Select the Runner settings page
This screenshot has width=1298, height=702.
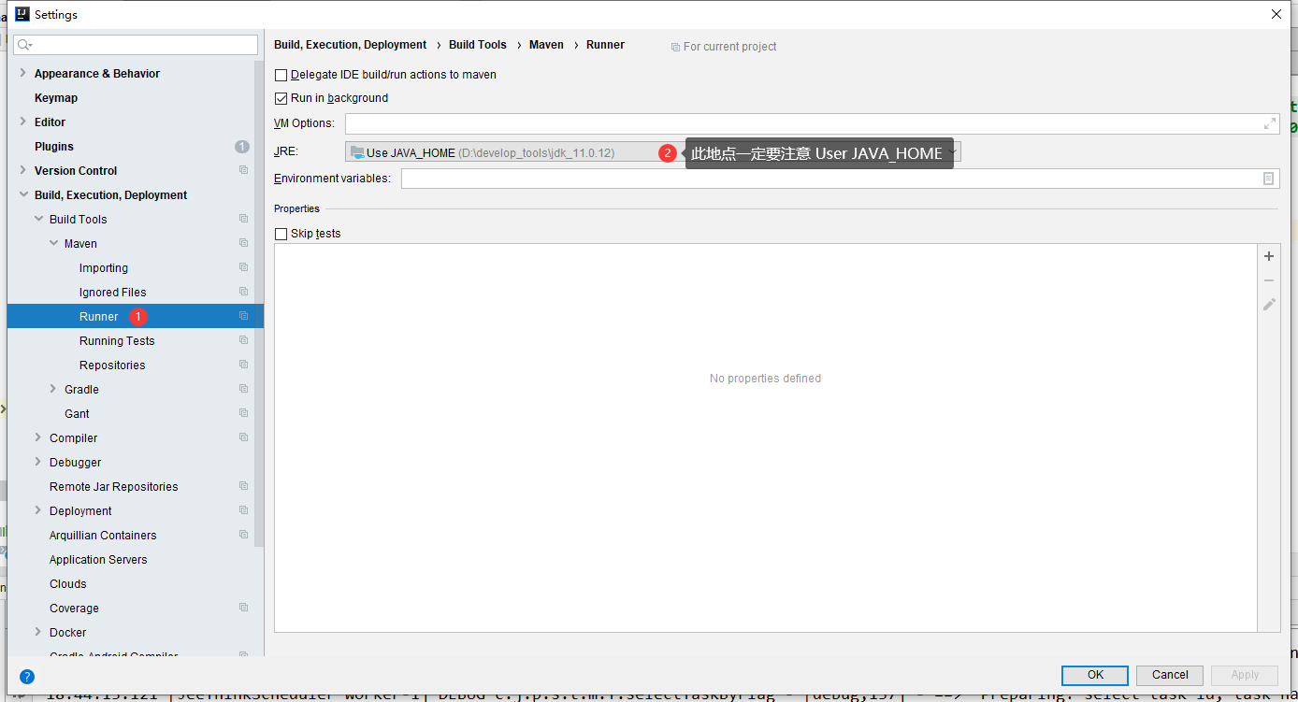(135, 316)
